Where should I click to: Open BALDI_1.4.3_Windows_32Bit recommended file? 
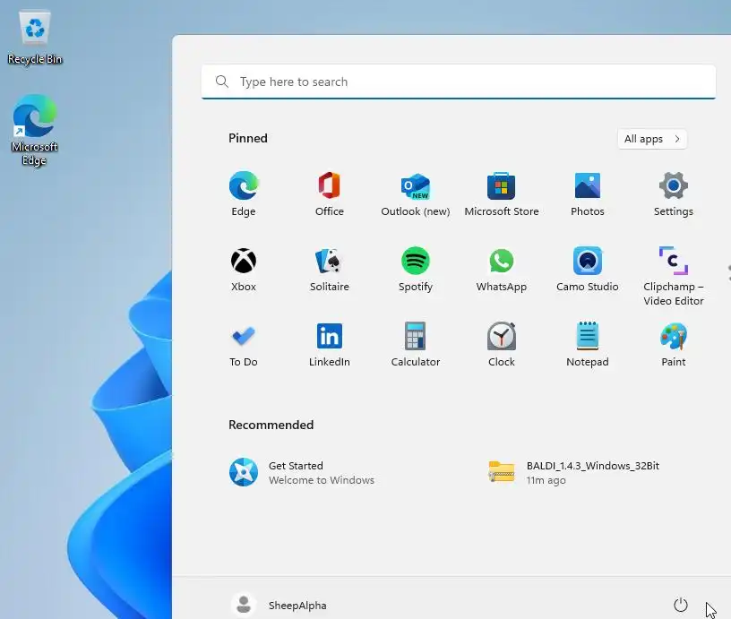[x=573, y=472]
